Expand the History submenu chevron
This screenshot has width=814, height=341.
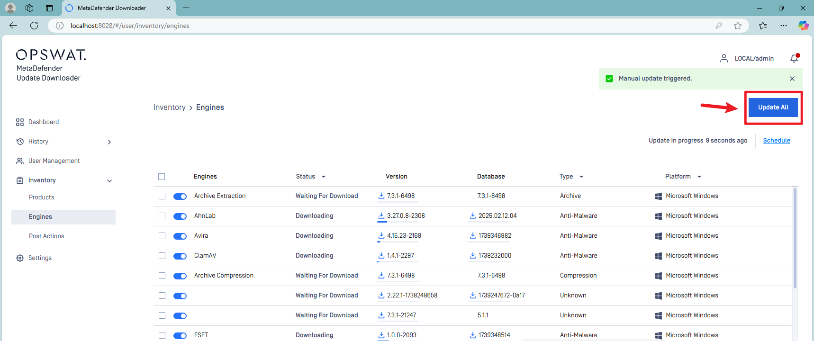[x=109, y=142]
